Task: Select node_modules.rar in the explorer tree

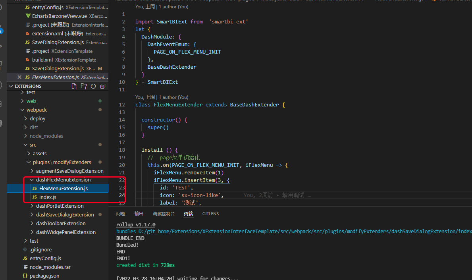Action: (x=50, y=267)
